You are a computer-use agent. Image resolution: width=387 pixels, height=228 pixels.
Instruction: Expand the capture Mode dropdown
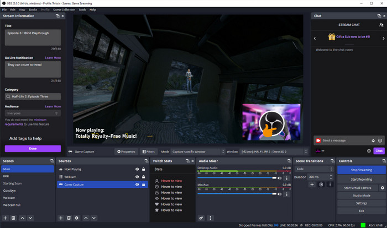pos(197,151)
